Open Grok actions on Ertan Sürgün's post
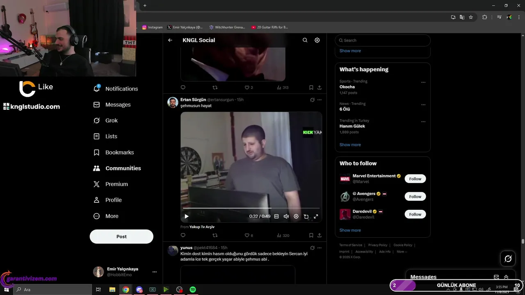 point(312,100)
